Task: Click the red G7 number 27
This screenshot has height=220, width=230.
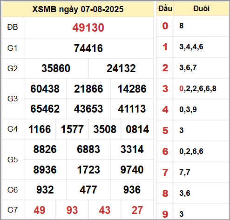Action: [137, 210]
